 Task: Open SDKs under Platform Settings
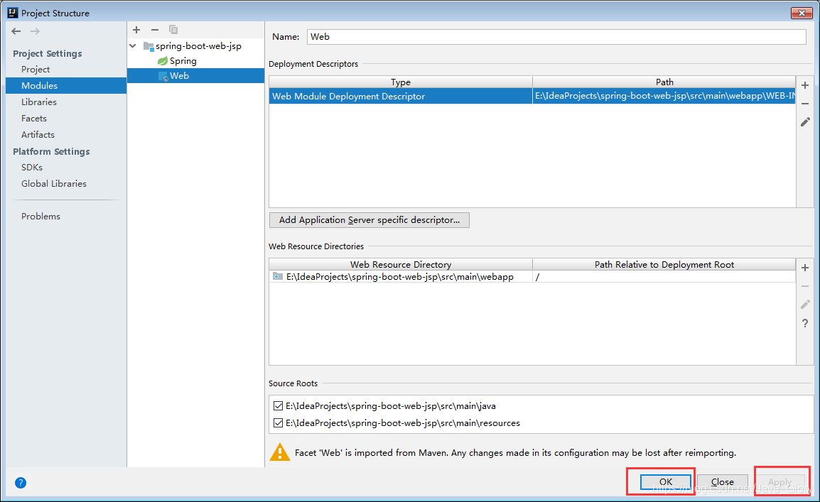click(32, 167)
